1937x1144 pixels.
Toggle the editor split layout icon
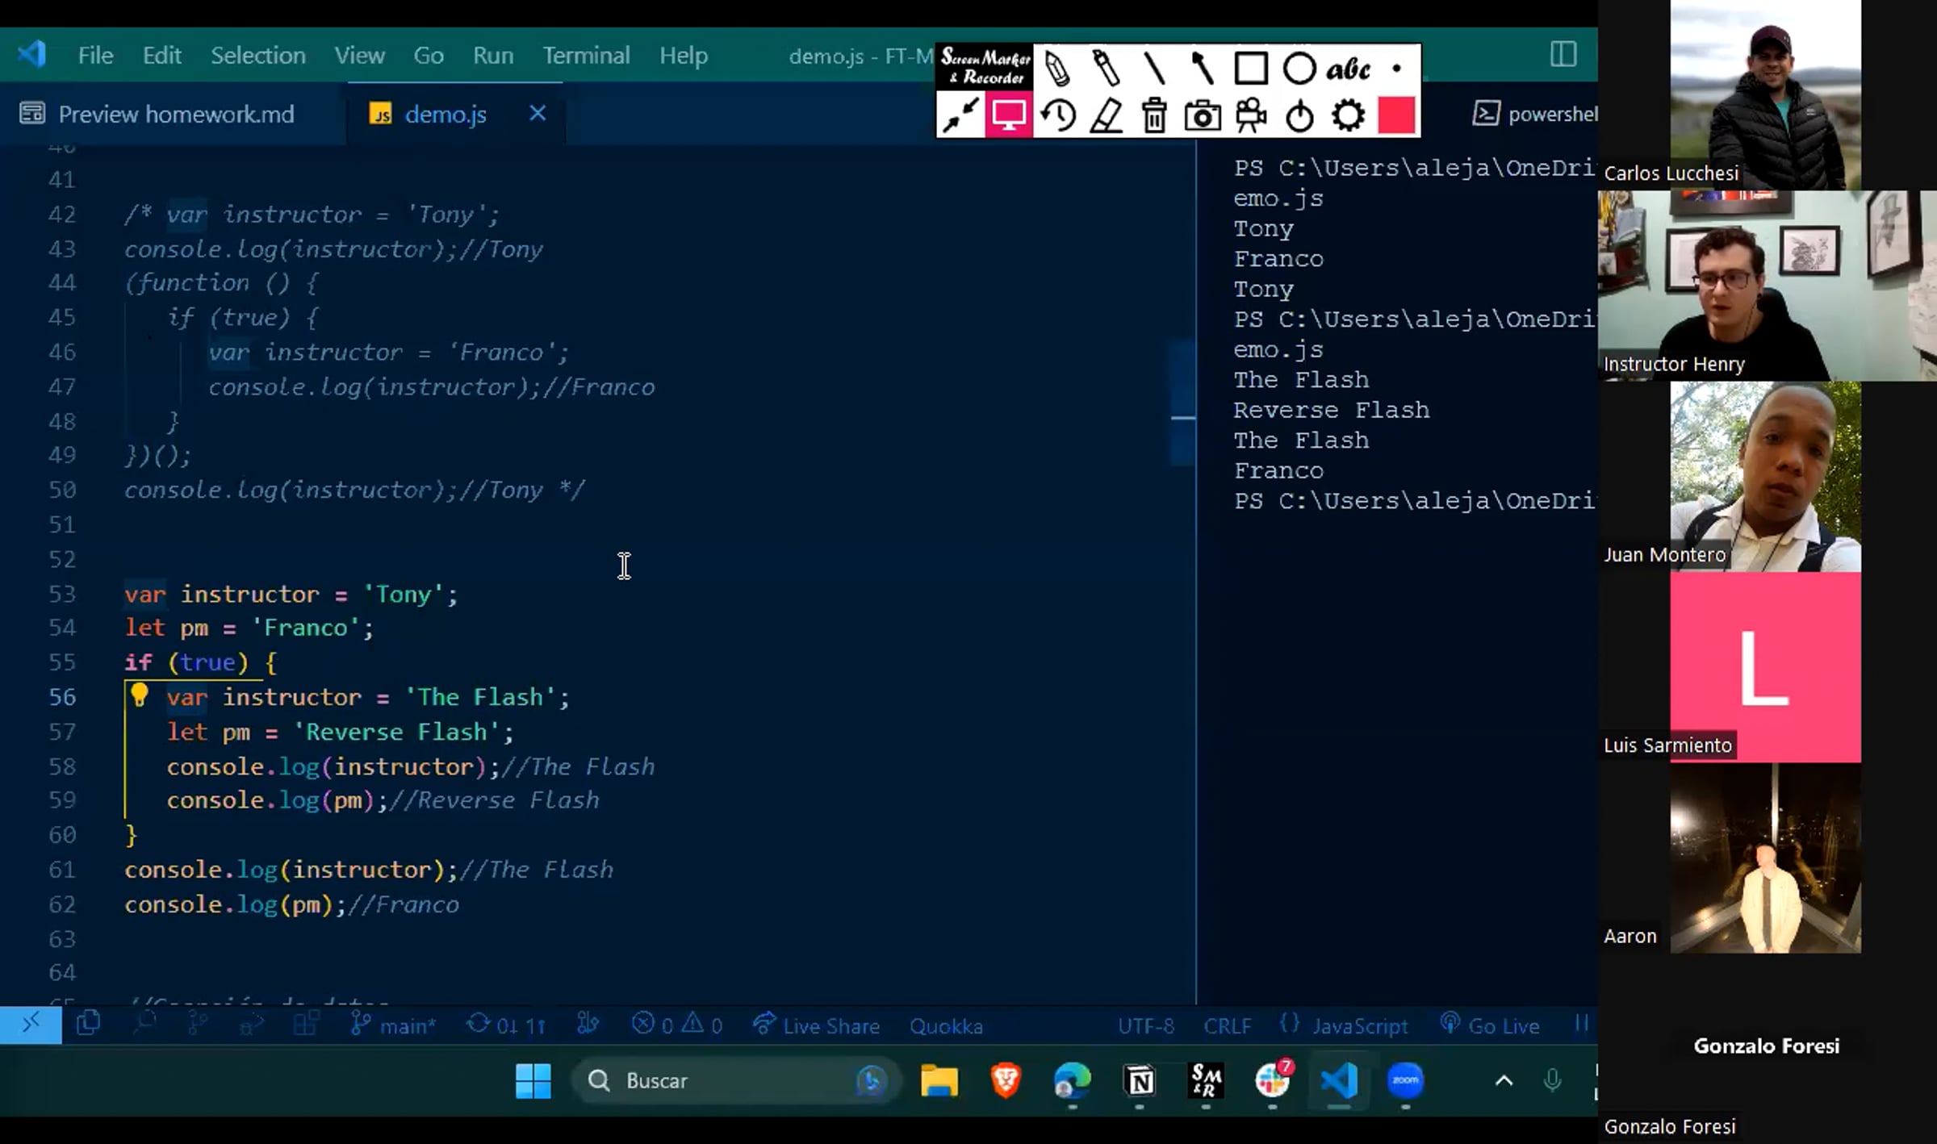(1563, 55)
